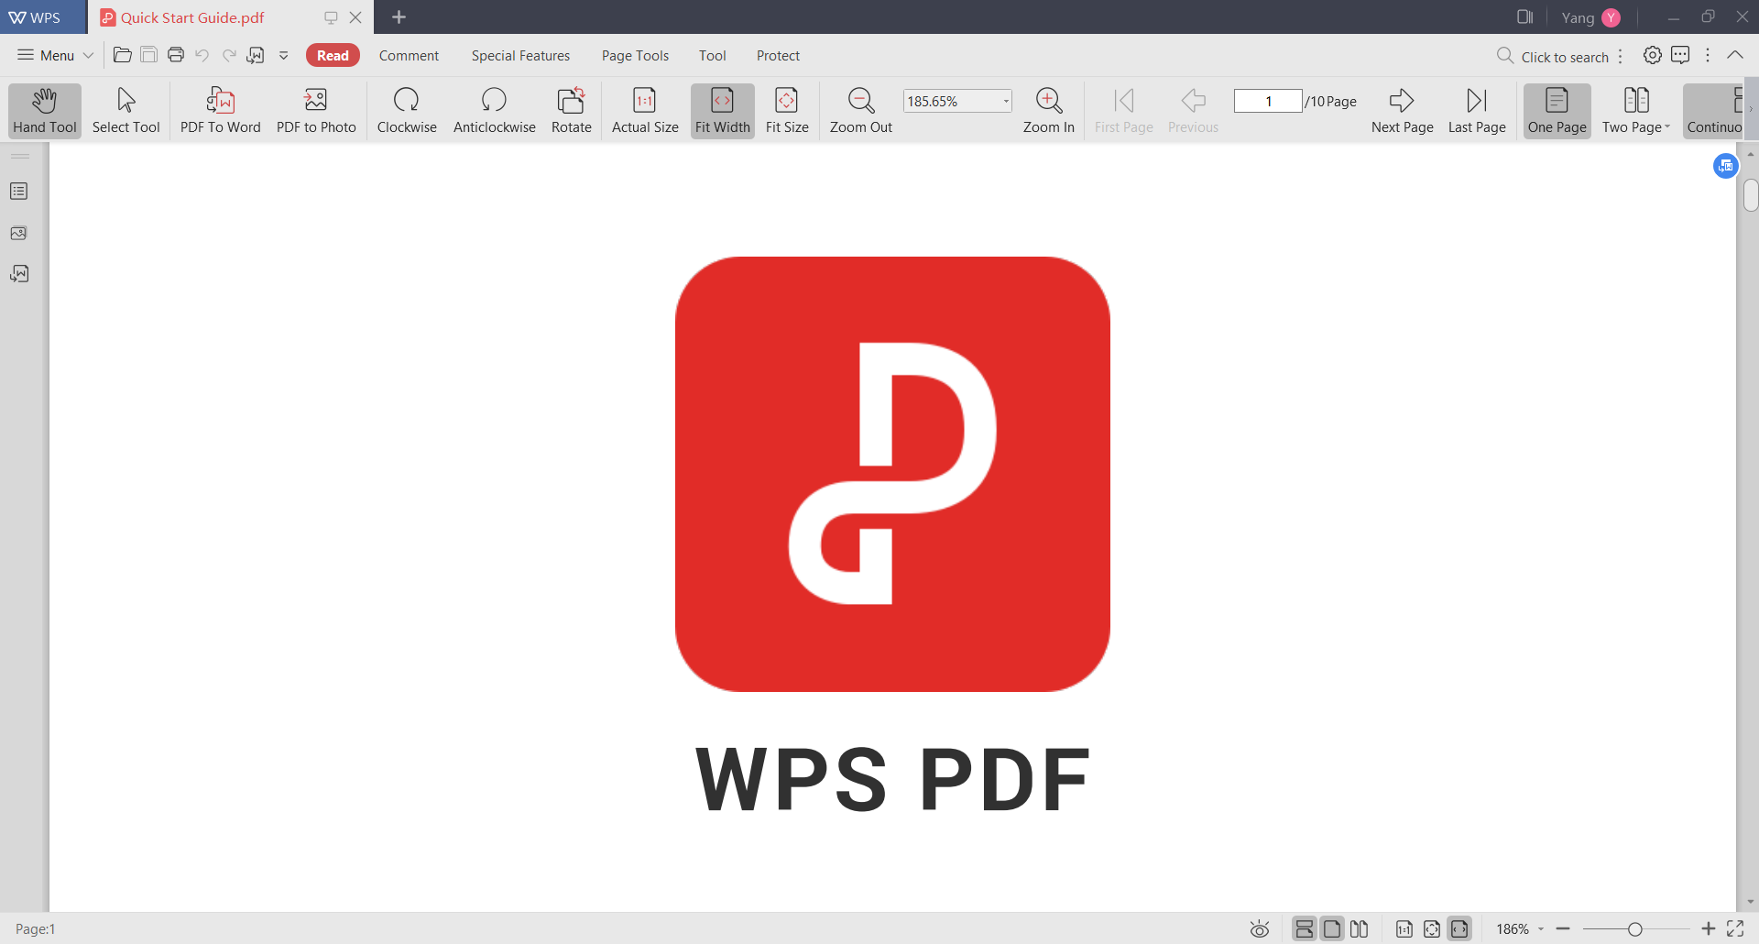Expand the Two Page dropdown arrow

pyautogui.click(x=1667, y=127)
